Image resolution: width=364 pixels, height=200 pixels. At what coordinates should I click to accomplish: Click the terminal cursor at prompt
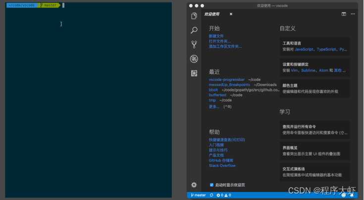point(63,5)
